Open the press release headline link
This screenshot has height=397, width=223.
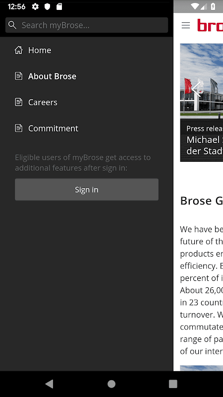pyautogui.click(x=205, y=145)
